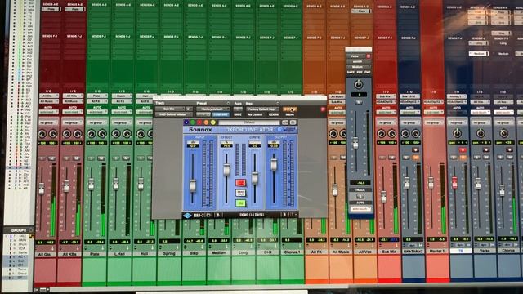Click the Inflator CURVE fader handle

pyautogui.click(x=254, y=178)
